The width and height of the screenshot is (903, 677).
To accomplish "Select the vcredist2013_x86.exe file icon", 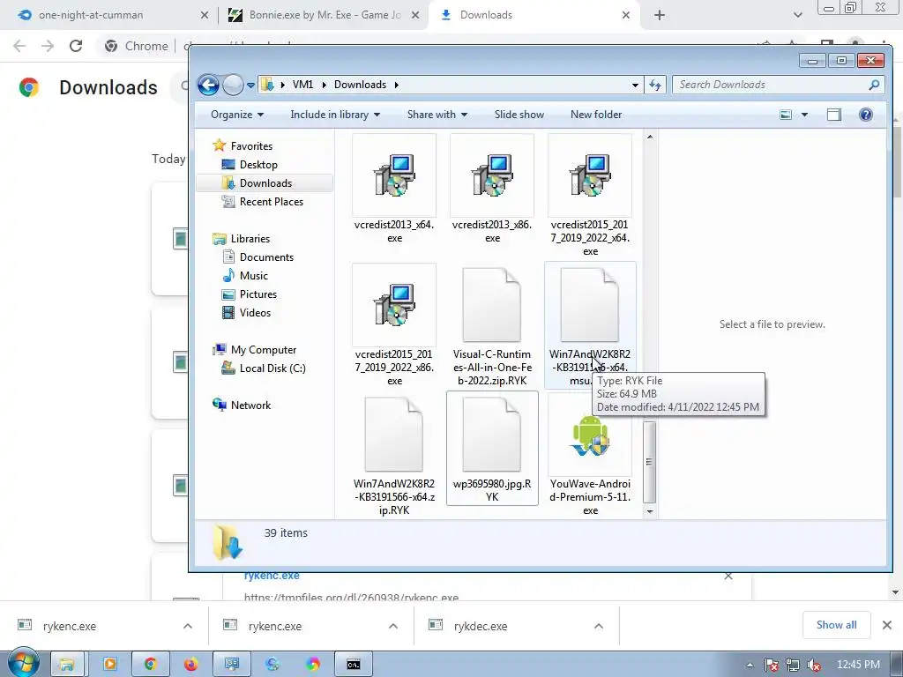I will point(492,175).
